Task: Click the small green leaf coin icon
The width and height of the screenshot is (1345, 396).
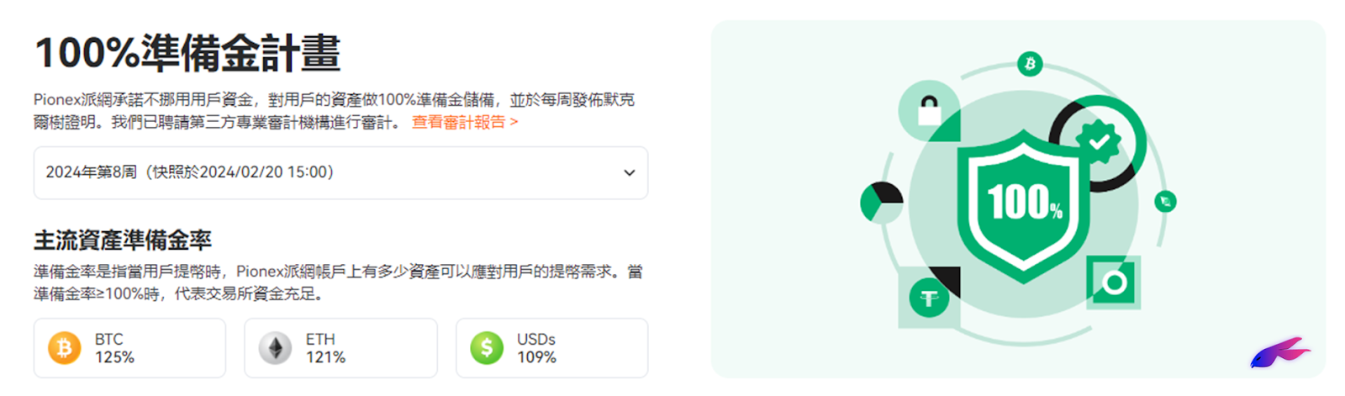Action: [x=1165, y=201]
